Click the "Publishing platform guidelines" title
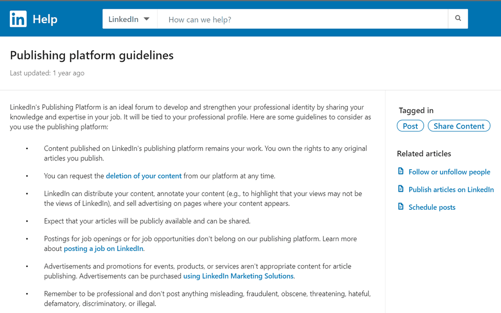Screen dimensions: 501x313 point(91,55)
